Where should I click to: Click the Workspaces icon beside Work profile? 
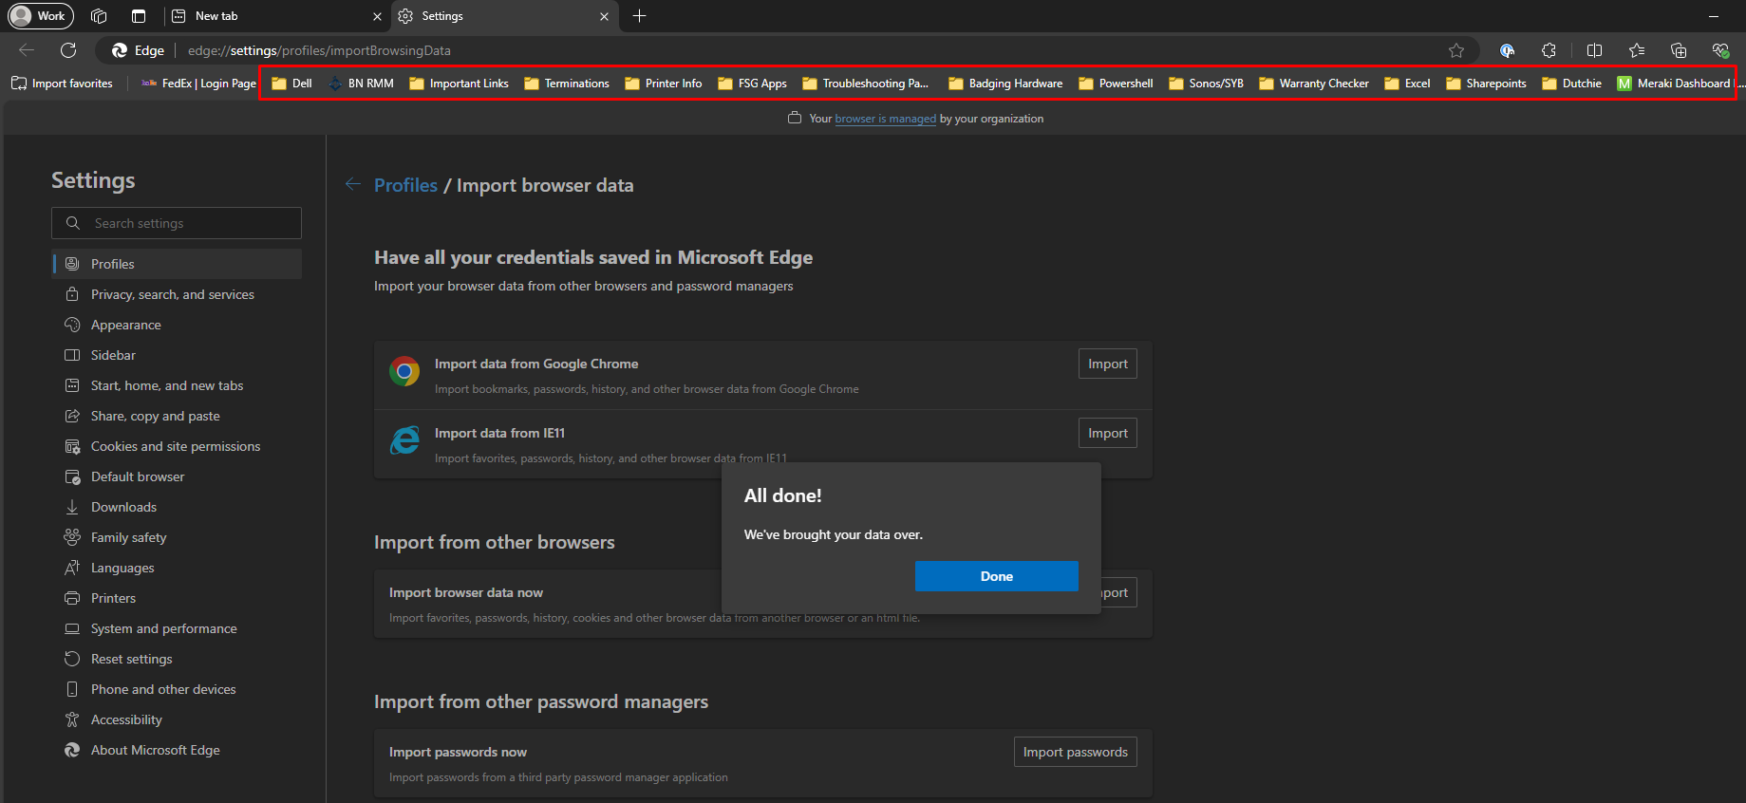(99, 16)
